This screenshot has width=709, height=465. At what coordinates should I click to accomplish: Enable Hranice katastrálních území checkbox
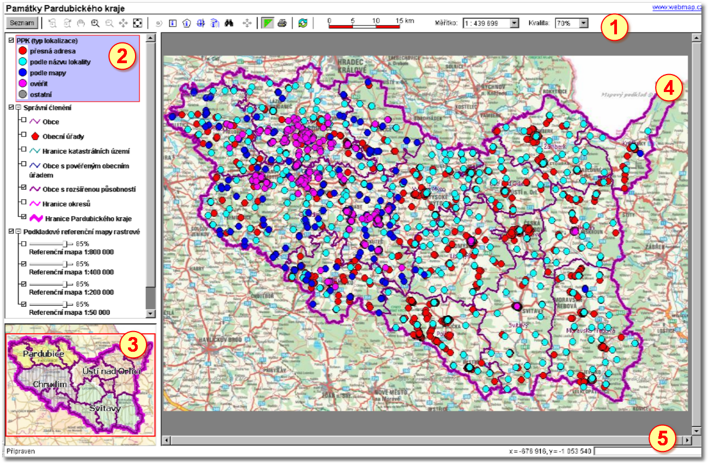coord(23,149)
